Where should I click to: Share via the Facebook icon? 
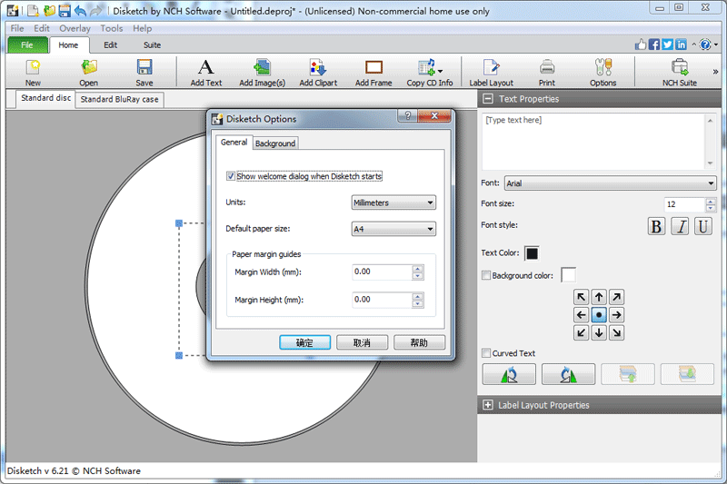point(654,44)
